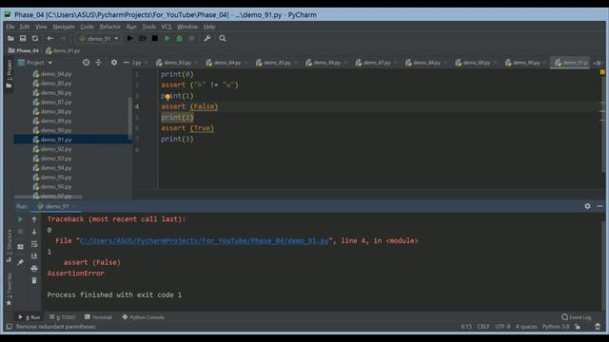Click the collapse all icon in Project panel
The height and width of the screenshot is (342, 609).
coord(98,63)
